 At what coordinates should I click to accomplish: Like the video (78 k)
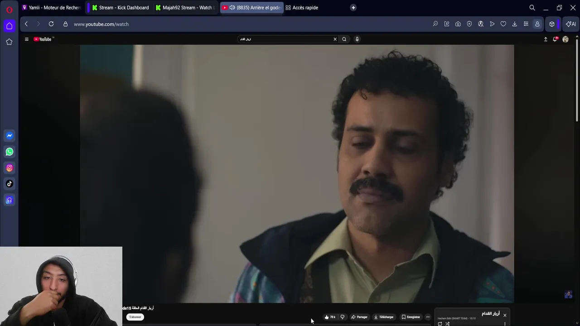click(x=330, y=317)
